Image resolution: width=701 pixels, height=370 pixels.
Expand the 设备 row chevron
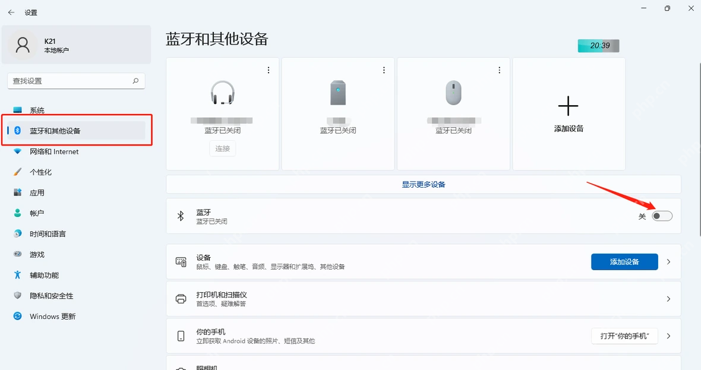click(x=668, y=262)
